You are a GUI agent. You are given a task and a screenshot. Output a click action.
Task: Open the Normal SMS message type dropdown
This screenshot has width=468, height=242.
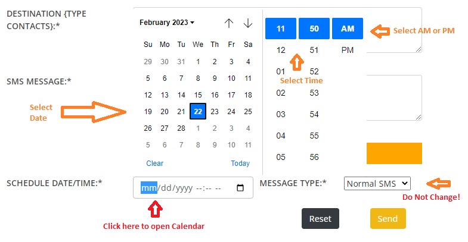click(377, 183)
